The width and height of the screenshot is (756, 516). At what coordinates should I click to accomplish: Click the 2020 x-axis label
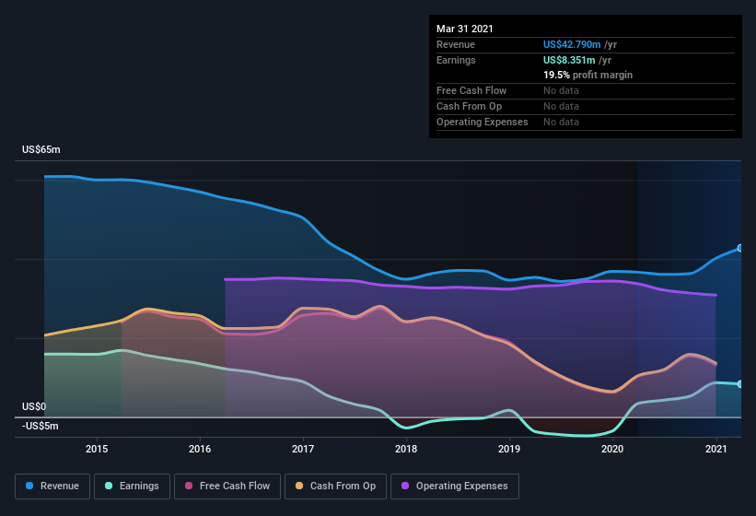tap(612, 449)
